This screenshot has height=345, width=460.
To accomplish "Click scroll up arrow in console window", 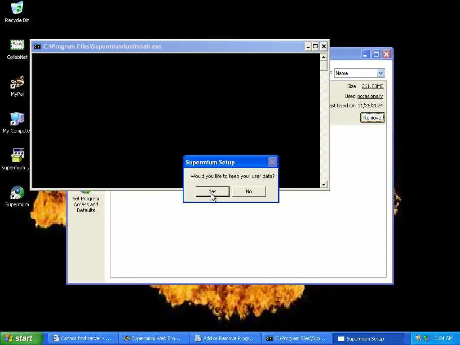I will [323, 57].
